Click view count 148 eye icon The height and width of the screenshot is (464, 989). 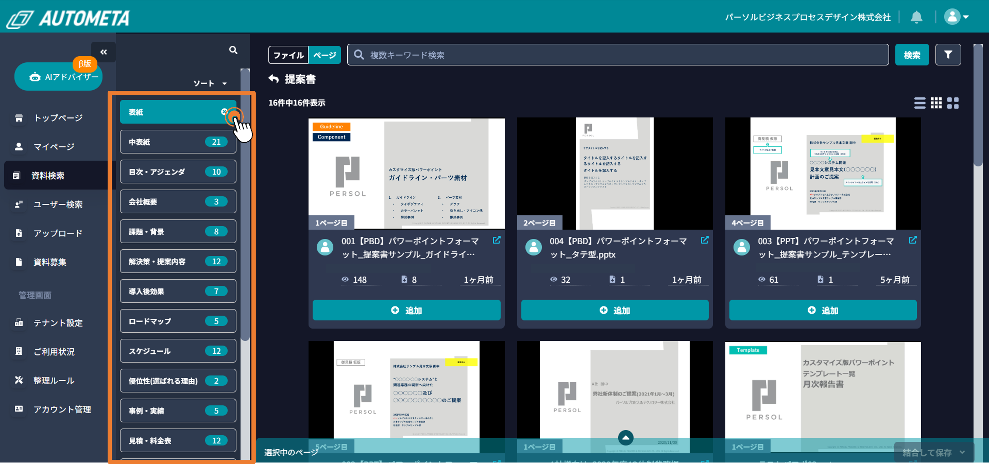click(345, 279)
